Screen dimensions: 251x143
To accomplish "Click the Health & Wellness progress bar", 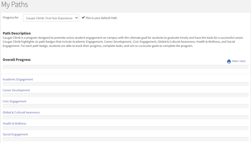I will coord(125,128).
